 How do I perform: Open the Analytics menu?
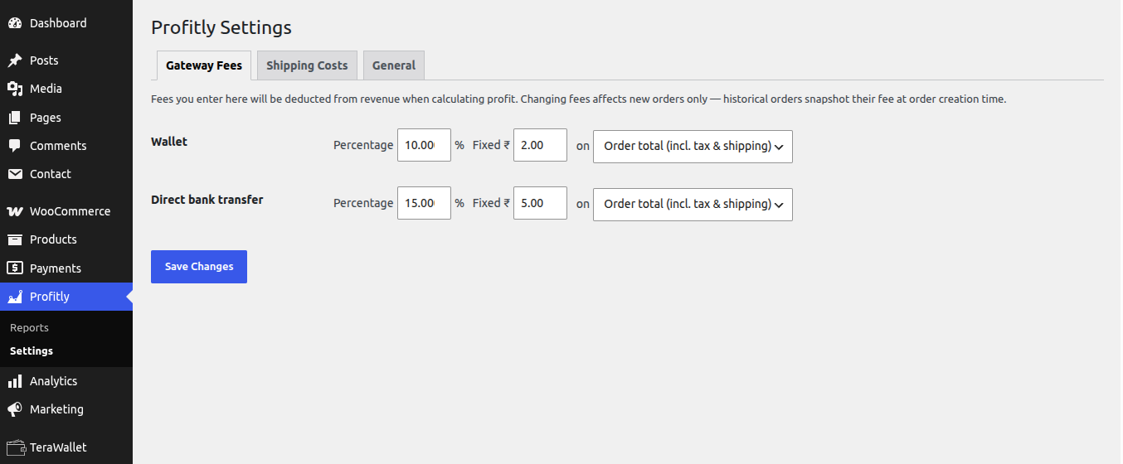click(66, 381)
